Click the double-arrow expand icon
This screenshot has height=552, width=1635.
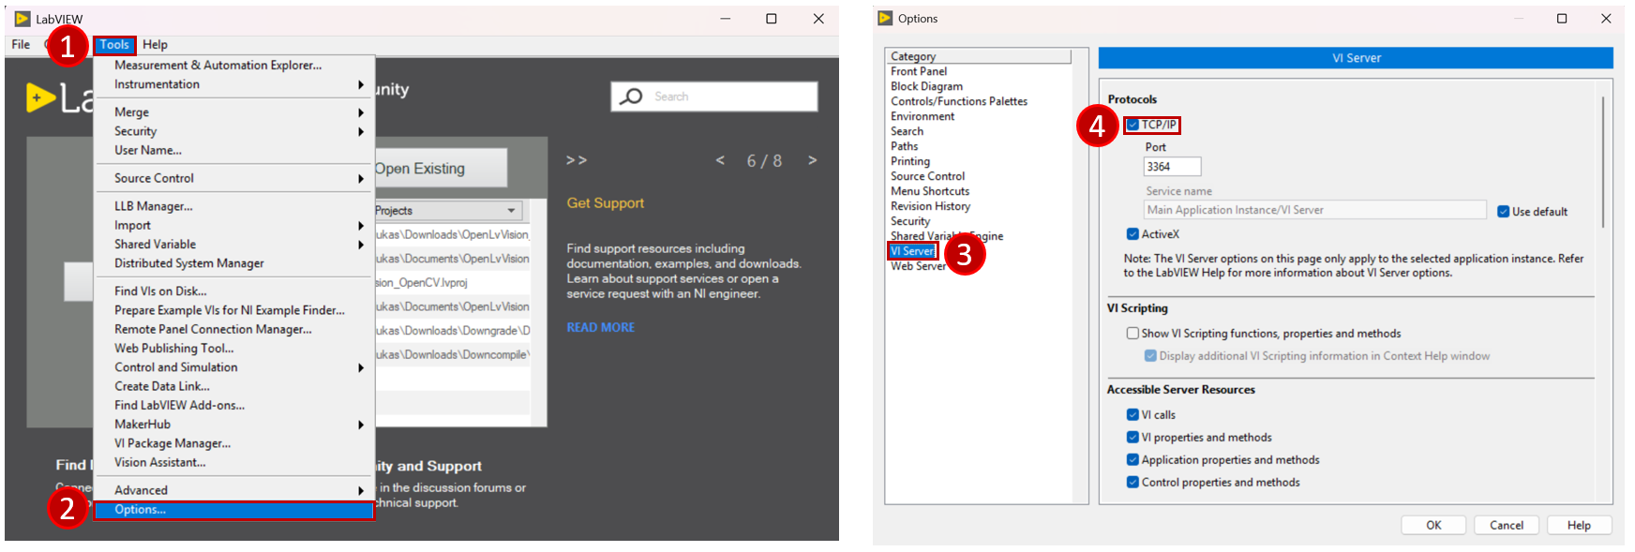(577, 160)
